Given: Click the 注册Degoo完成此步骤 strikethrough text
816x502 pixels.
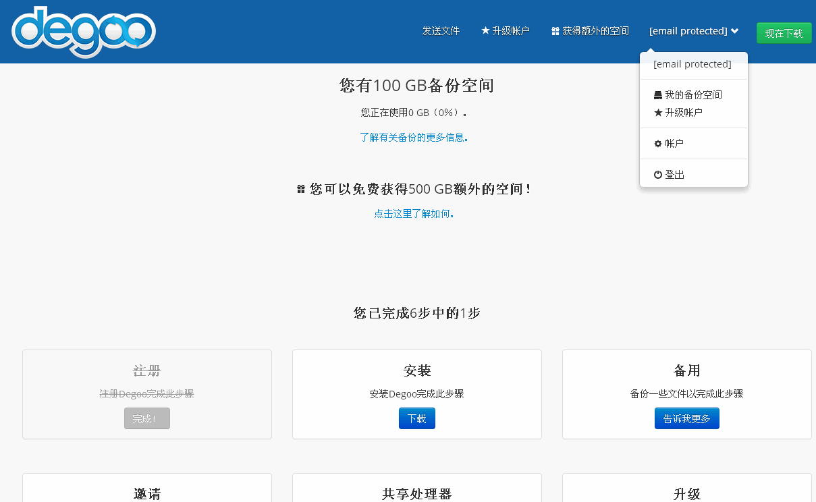Looking at the screenshot, I should click(x=147, y=394).
